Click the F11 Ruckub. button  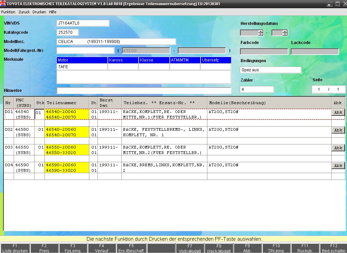tap(305, 248)
